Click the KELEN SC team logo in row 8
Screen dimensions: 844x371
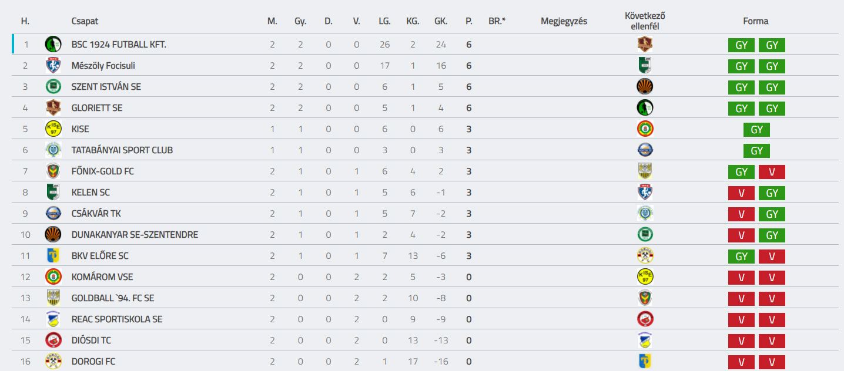(53, 192)
